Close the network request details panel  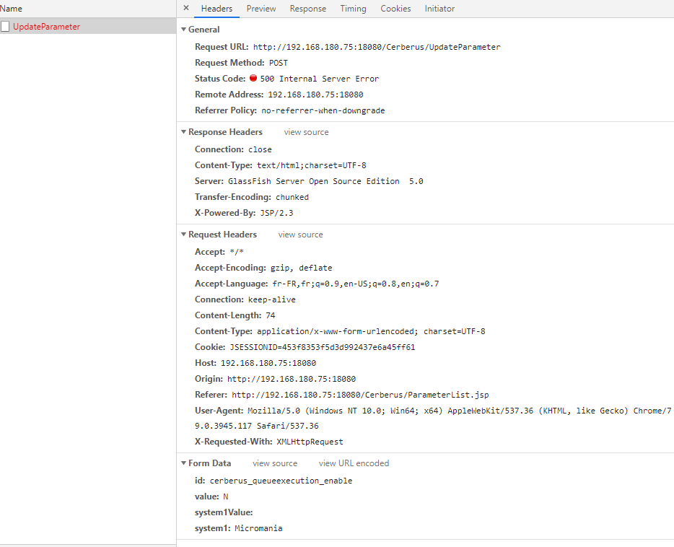point(185,8)
